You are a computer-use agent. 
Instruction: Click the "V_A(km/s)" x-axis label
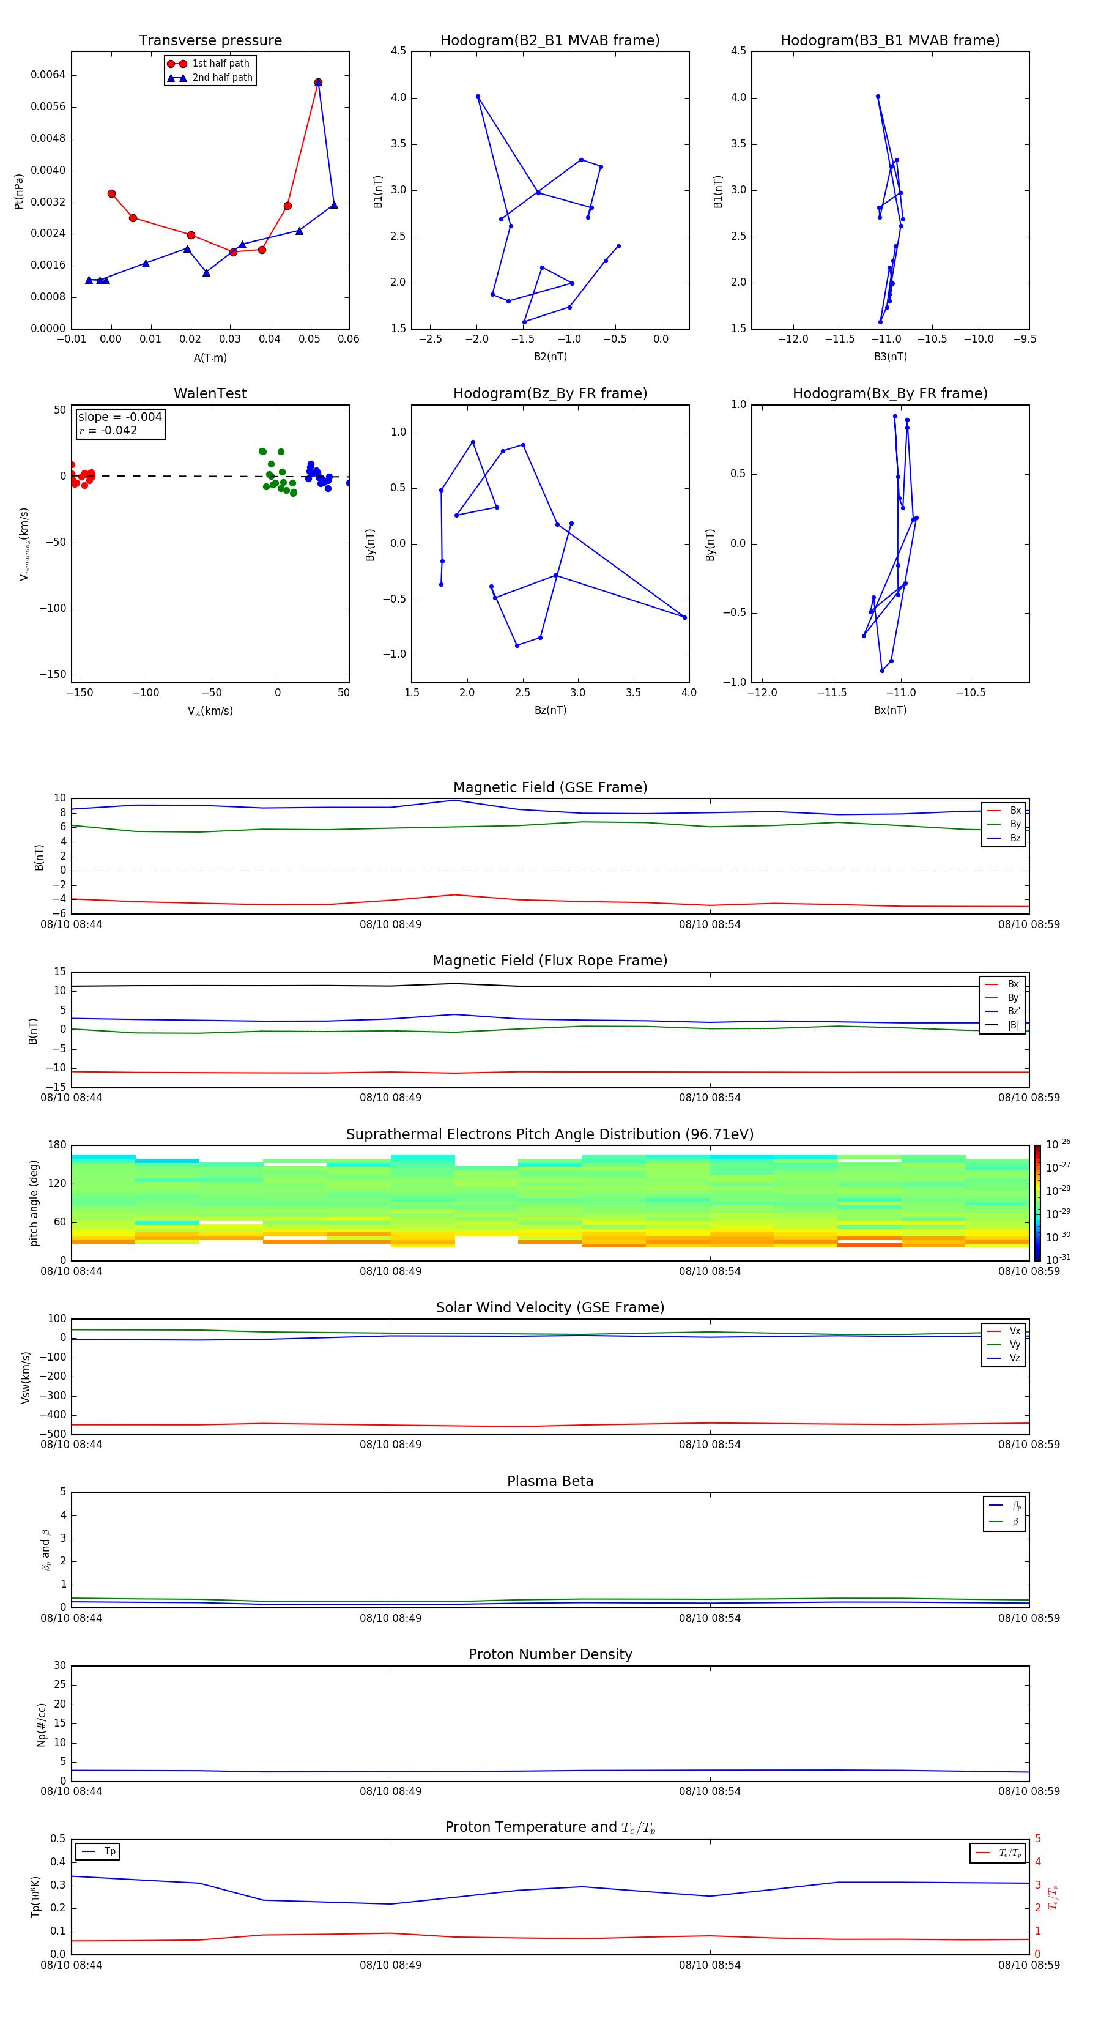210,711
